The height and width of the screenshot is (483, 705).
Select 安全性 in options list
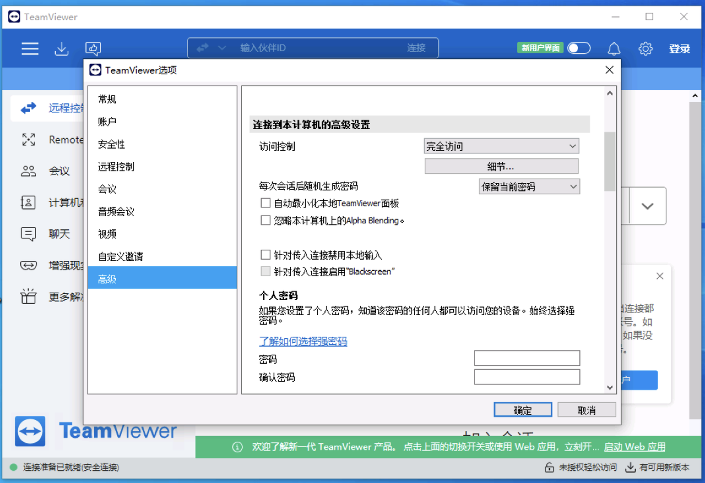pyautogui.click(x=162, y=144)
